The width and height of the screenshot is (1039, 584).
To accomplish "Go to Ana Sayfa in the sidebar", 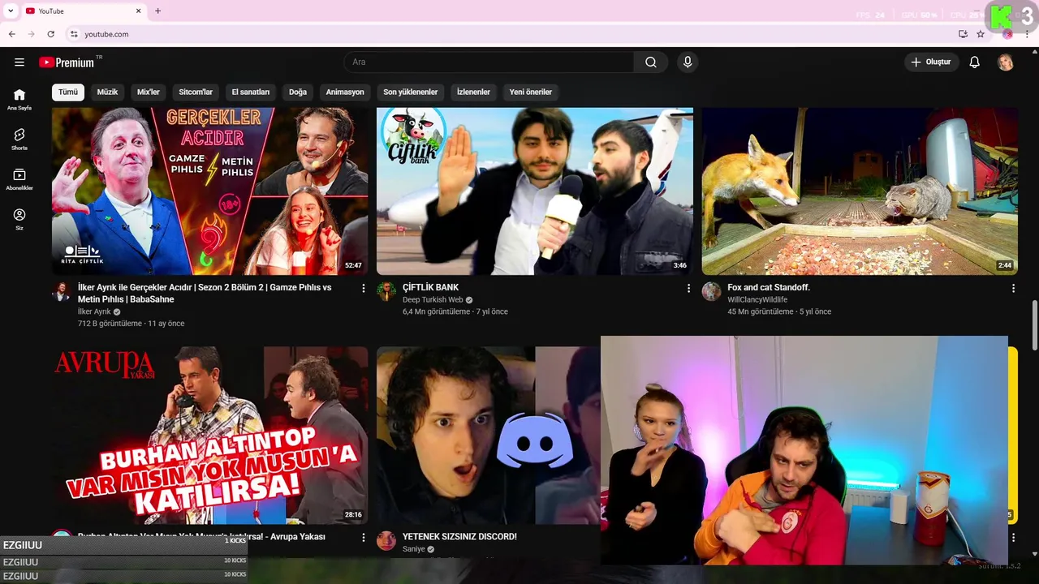I will coord(19,99).
